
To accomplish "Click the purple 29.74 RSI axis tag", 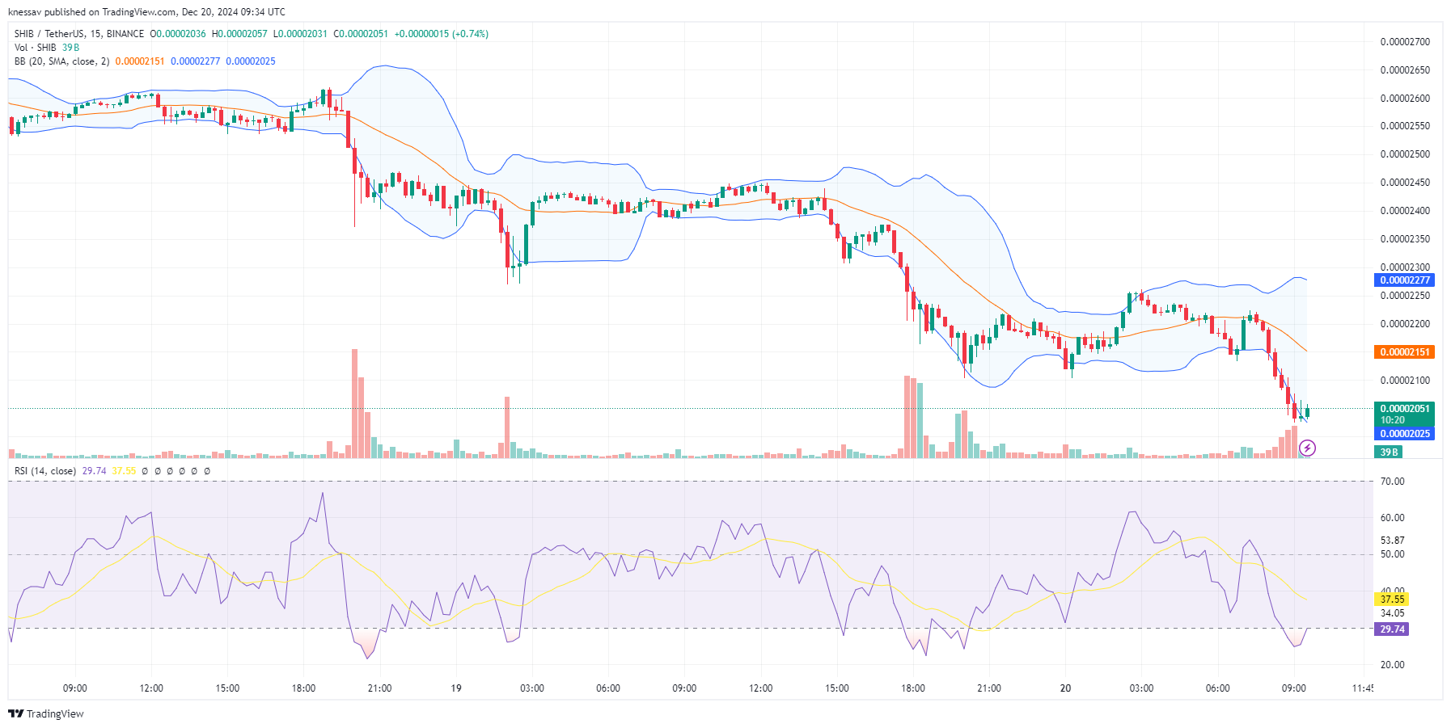I will [1392, 629].
